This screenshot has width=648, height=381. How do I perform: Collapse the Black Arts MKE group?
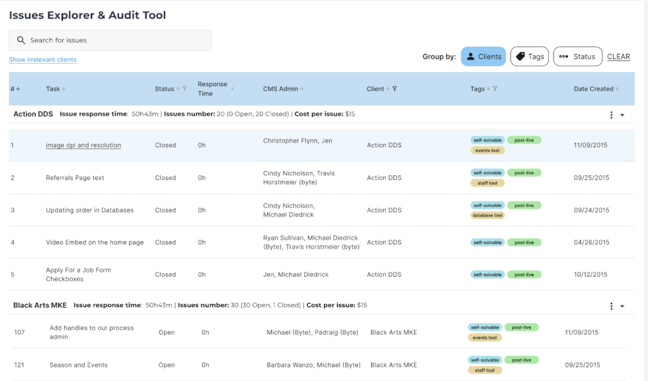coord(622,306)
